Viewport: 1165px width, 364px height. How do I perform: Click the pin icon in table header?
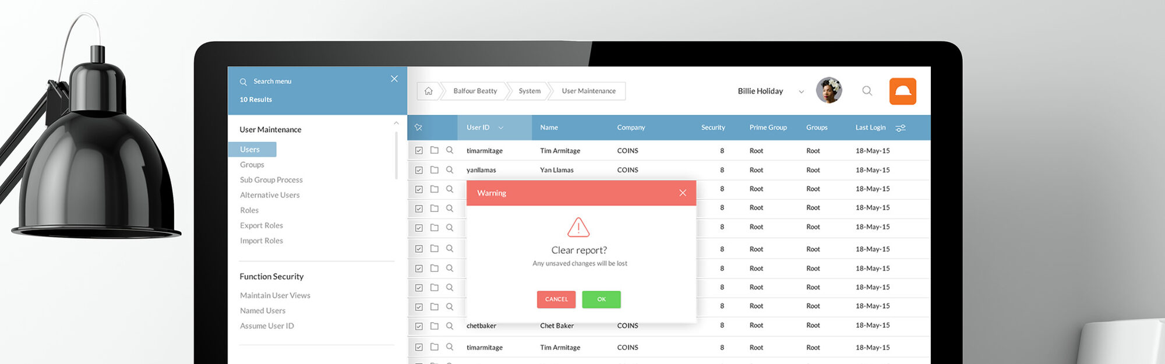point(418,128)
